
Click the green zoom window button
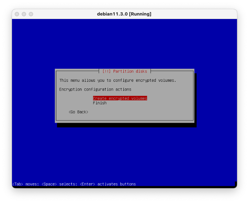tap(31, 14)
